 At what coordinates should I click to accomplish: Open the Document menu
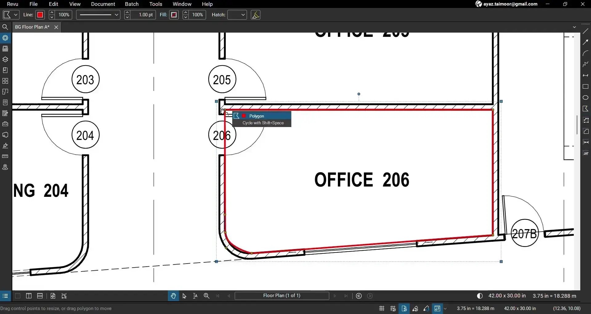[103, 4]
